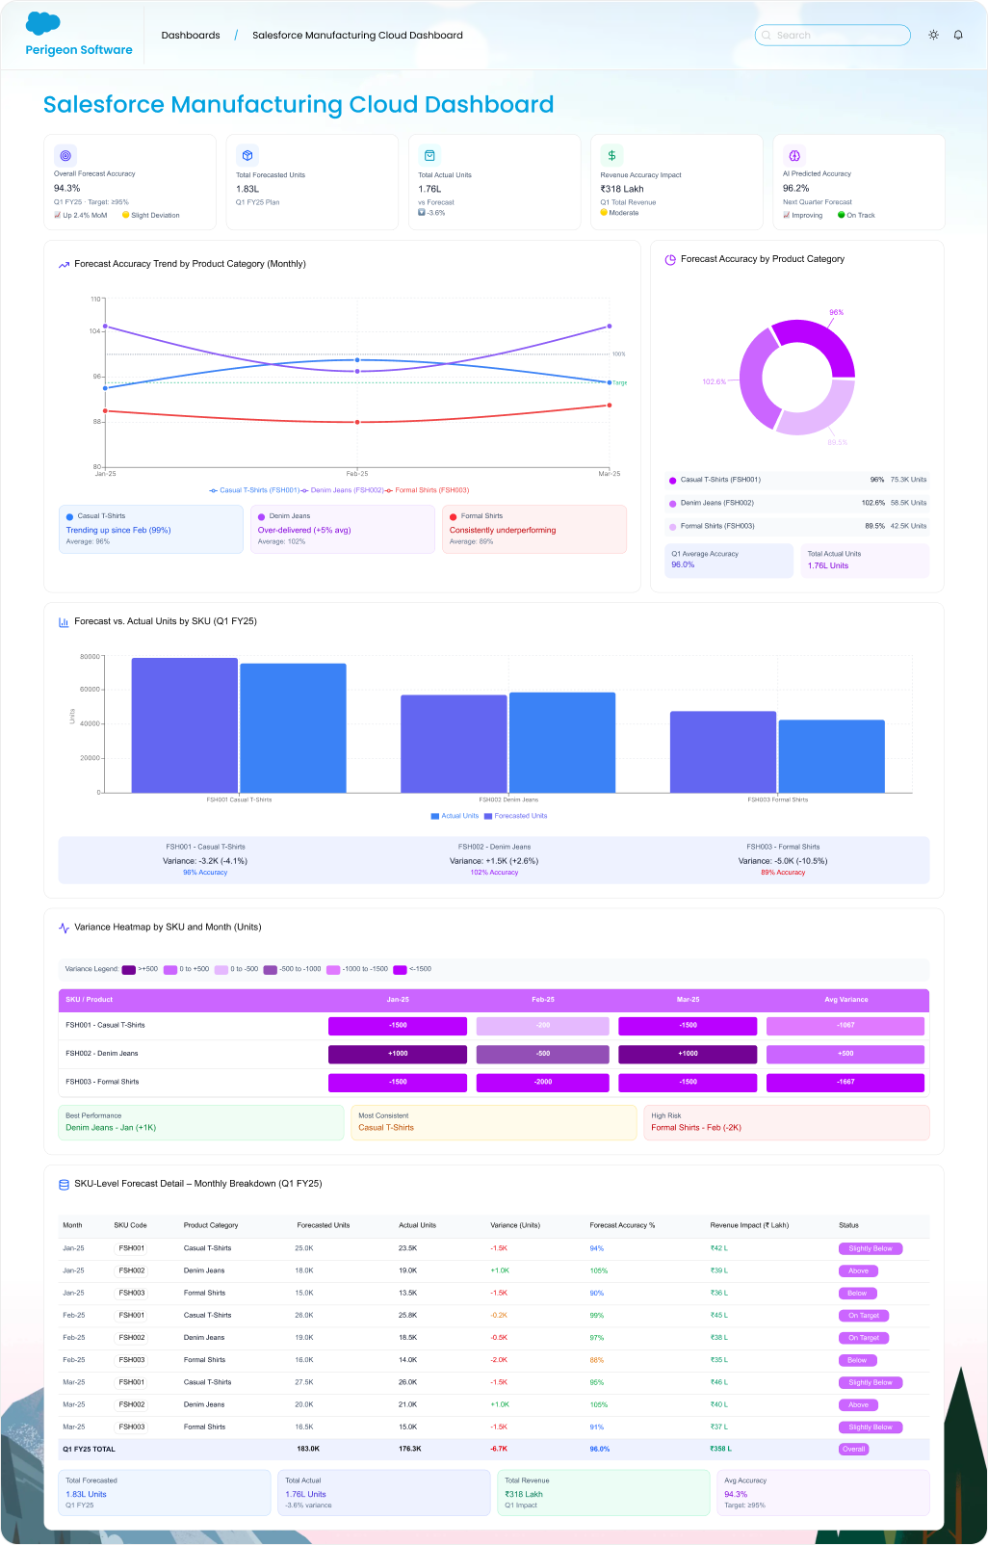Image resolution: width=988 pixels, height=1545 pixels.
Task: Click the Overall Forecast Accuracy target icon
Action: click(x=65, y=155)
